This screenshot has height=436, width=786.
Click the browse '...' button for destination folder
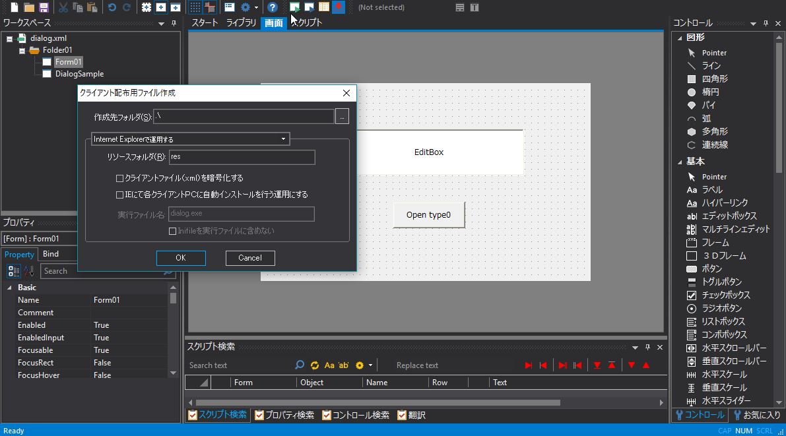[x=342, y=117]
